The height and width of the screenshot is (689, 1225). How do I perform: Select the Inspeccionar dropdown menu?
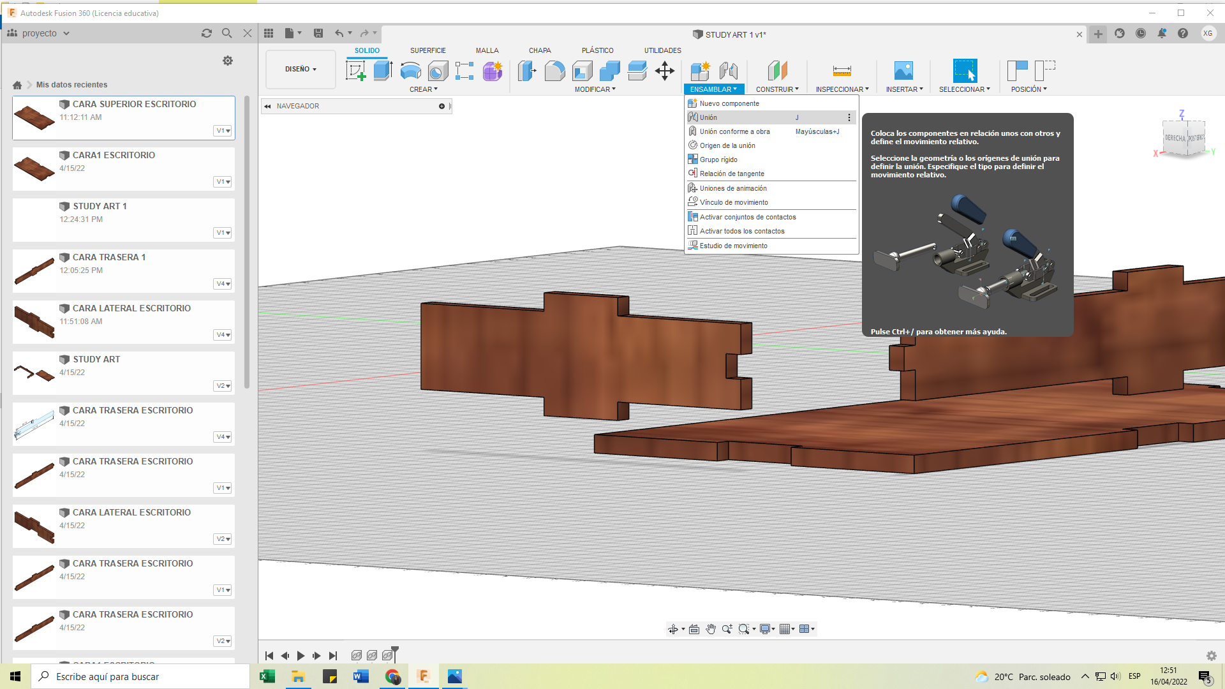pos(842,89)
